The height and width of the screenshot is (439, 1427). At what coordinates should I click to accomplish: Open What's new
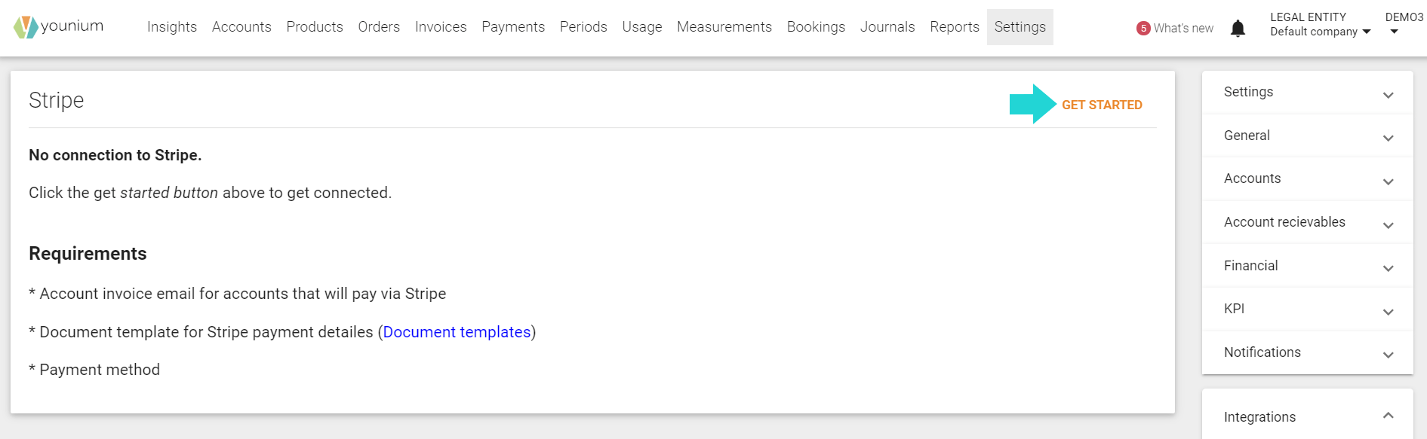point(1183,29)
